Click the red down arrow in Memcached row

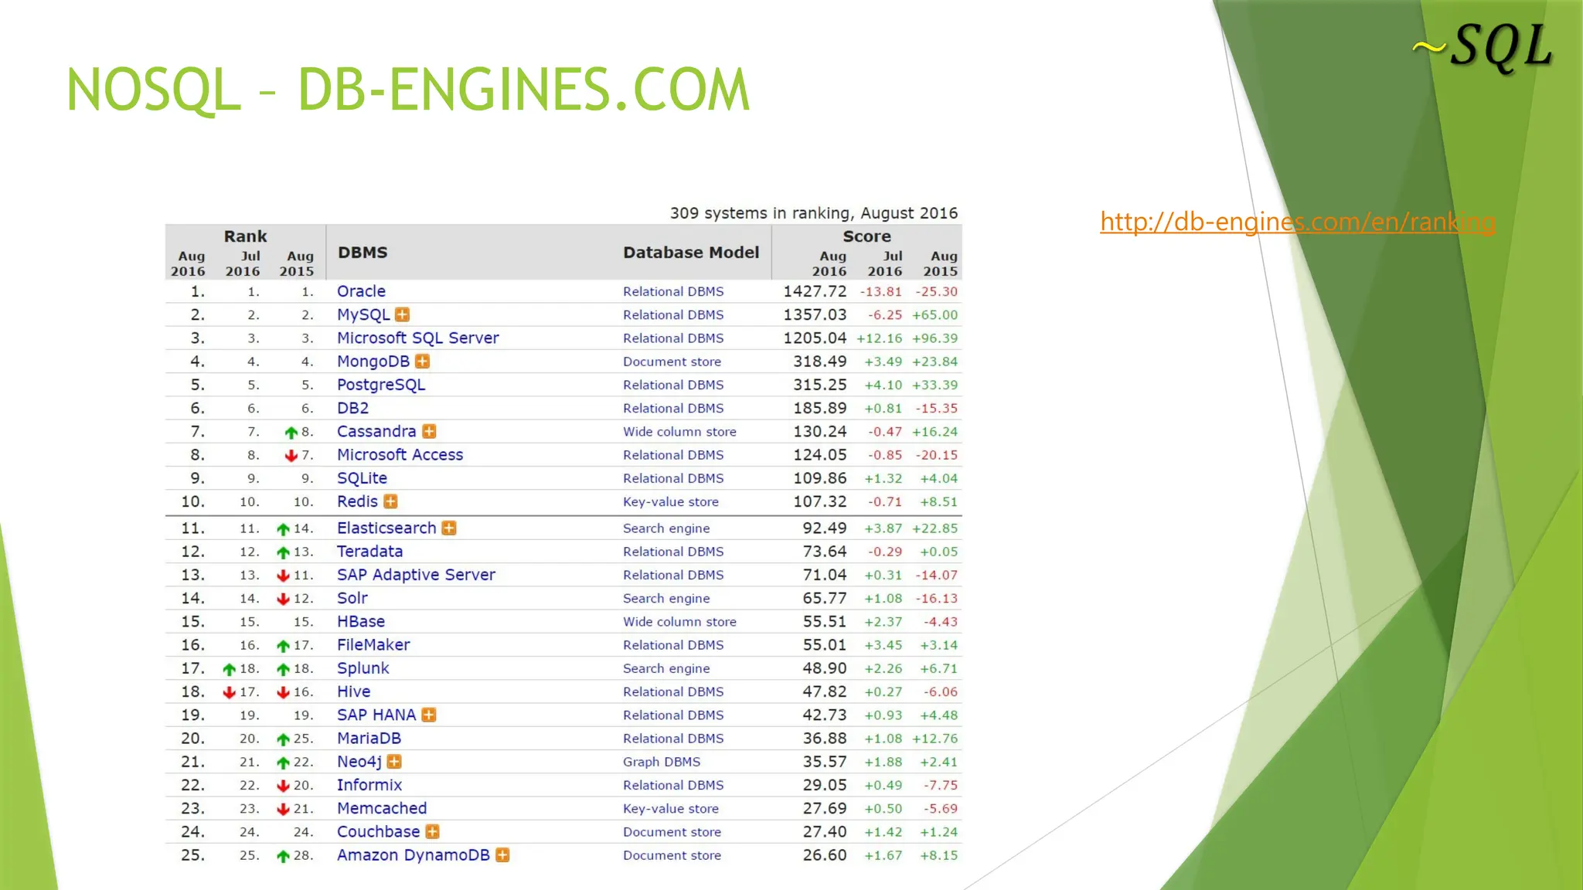point(284,809)
